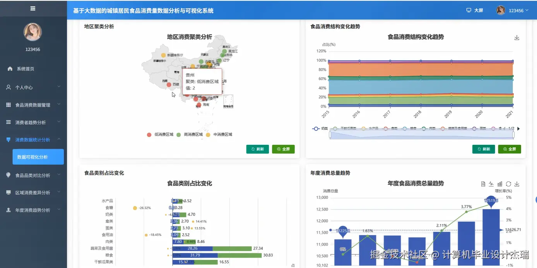Click the 11225.2 min marker pin
Screen dimensions: 537x268
tap(343, 232)
